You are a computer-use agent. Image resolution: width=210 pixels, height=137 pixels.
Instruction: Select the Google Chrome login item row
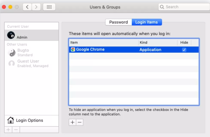(134, 50)
